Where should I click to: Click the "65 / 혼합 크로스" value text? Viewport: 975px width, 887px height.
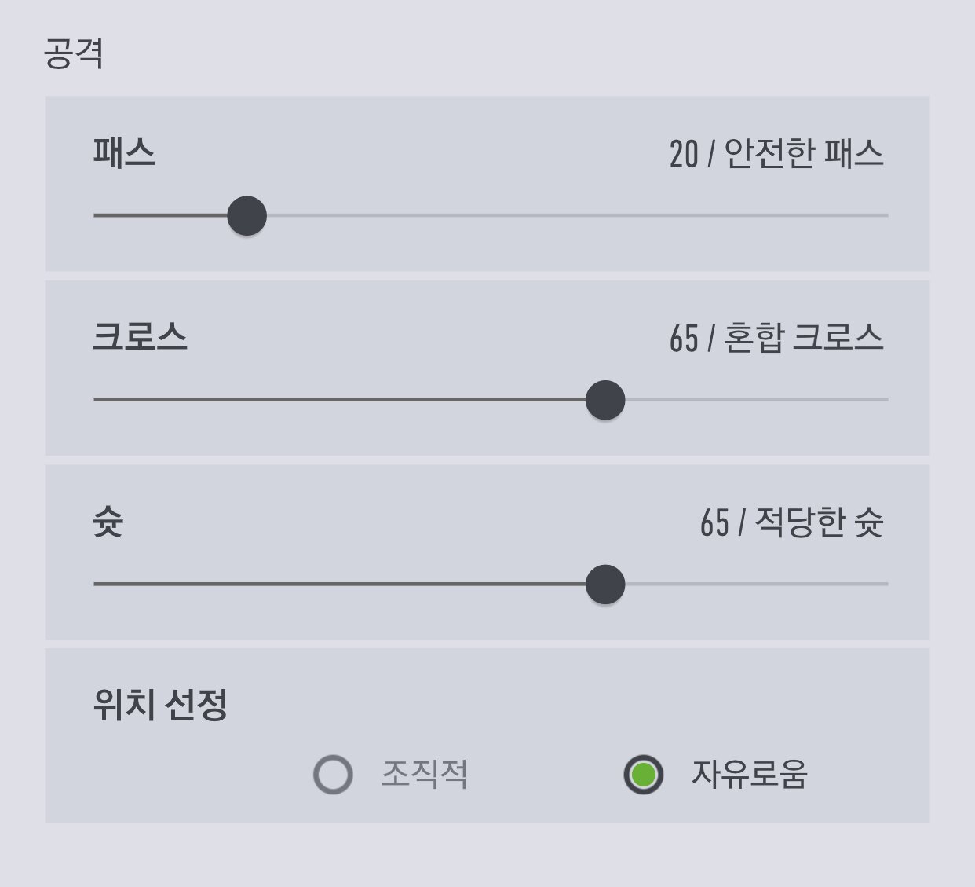click(x=776, y=339)
